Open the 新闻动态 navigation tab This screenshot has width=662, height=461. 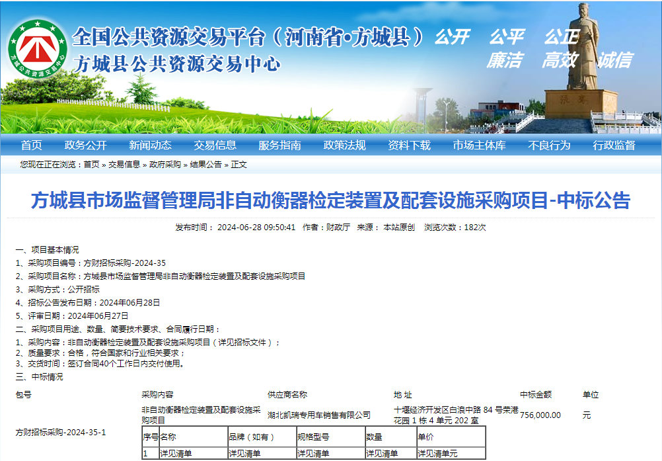point(150,146)
